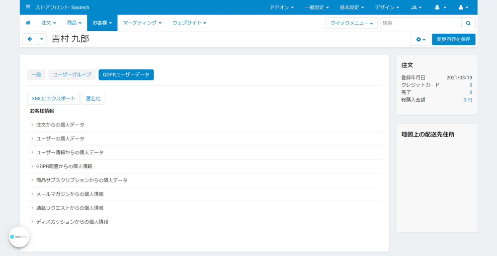
Task: Select the GDPRユーザーデータ tab
Action: click(126, 75)
